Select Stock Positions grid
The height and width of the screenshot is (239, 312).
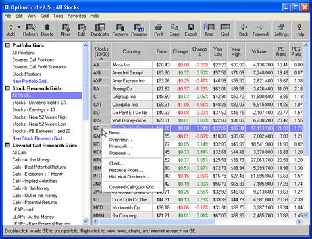pyautogui.click(x=27, y=74)
